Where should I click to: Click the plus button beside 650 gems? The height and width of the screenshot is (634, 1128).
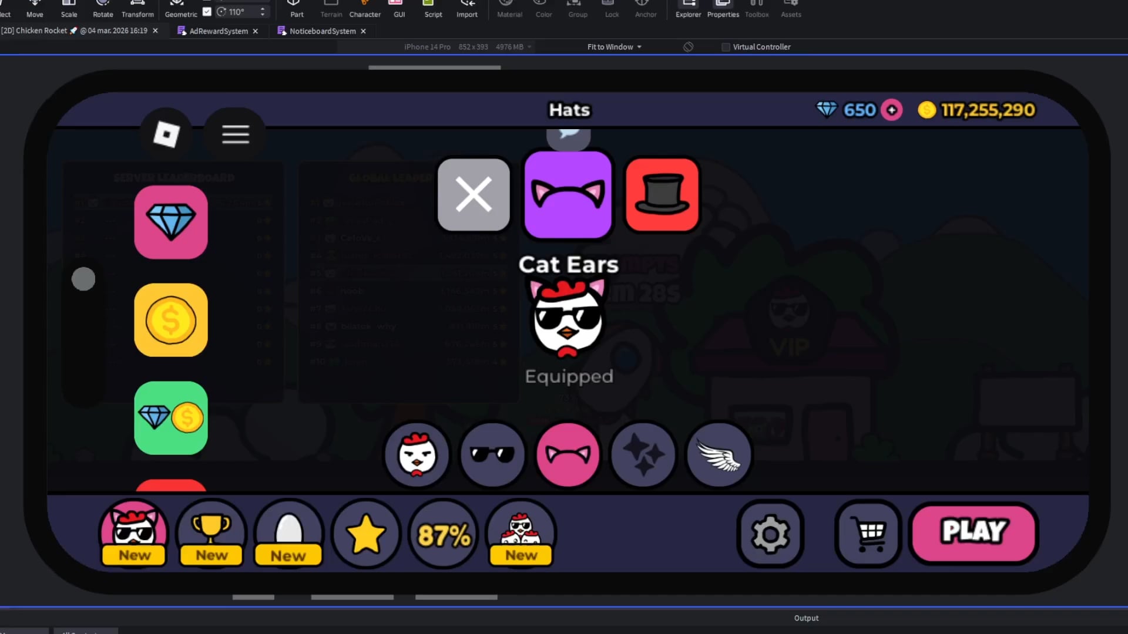(x=891, y=110)
